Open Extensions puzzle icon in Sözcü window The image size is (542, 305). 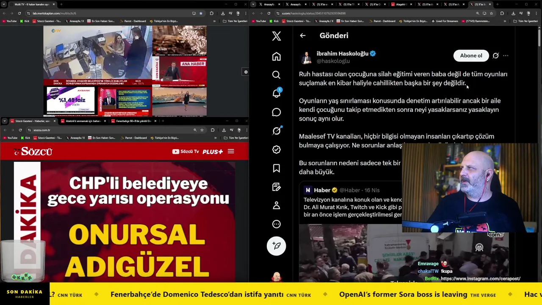click(x=213, y=130)
